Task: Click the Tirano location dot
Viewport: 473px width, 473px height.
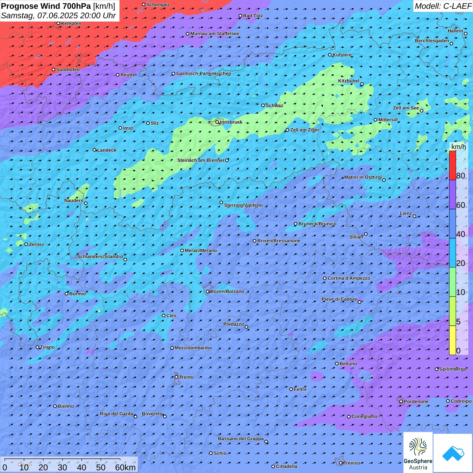Action: [x=38, y=347]
